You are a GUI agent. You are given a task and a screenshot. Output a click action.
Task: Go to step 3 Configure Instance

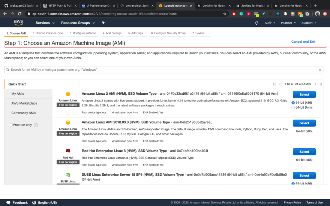point(83,33)
